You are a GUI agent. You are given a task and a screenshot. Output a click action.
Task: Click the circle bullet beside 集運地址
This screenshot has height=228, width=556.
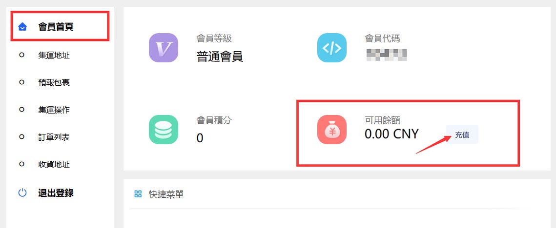(x=21, y=55)
